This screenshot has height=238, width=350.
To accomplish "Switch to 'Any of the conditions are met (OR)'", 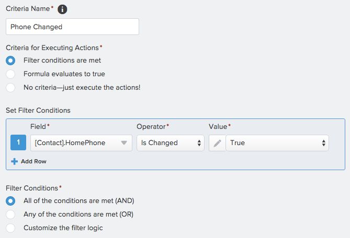I will [10, 215].
